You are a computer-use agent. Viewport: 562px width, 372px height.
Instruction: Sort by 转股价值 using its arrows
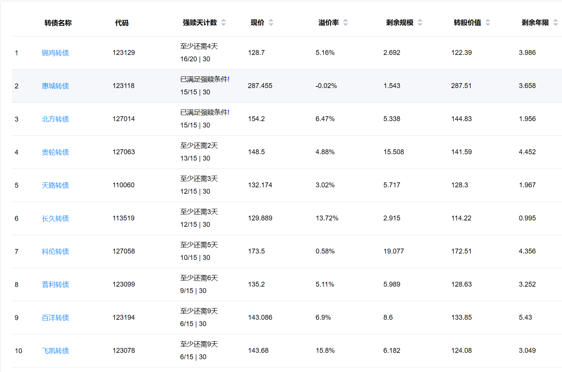coord(488,23)
